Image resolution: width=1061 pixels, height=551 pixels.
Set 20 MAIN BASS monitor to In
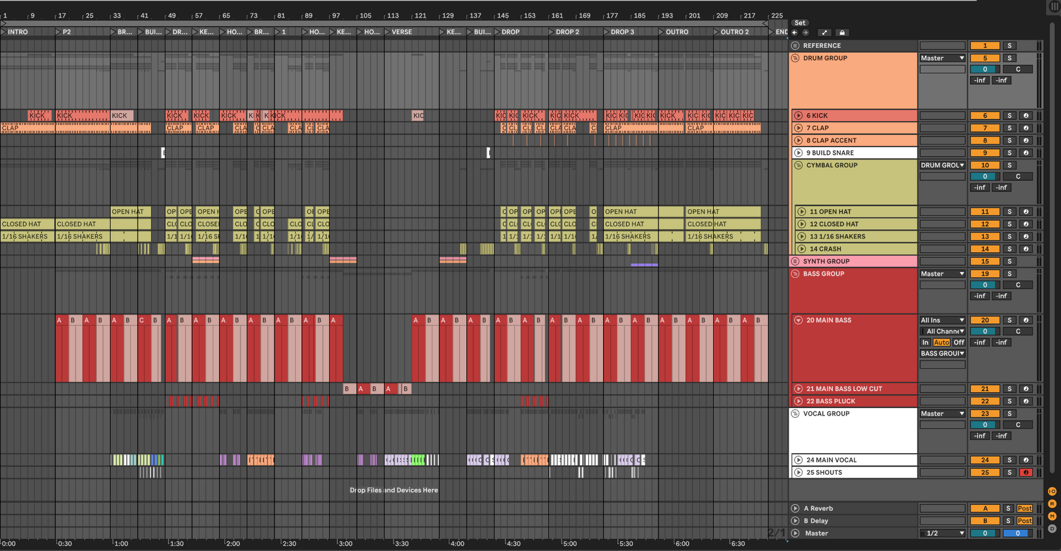click(925, 342)
